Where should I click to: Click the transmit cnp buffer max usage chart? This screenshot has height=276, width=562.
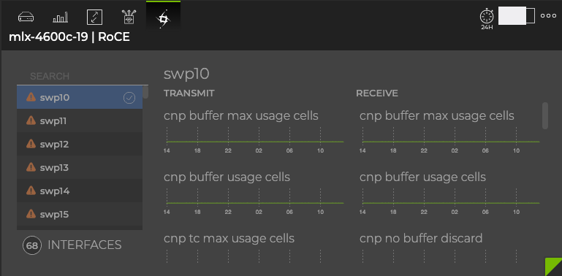(254, 142)
